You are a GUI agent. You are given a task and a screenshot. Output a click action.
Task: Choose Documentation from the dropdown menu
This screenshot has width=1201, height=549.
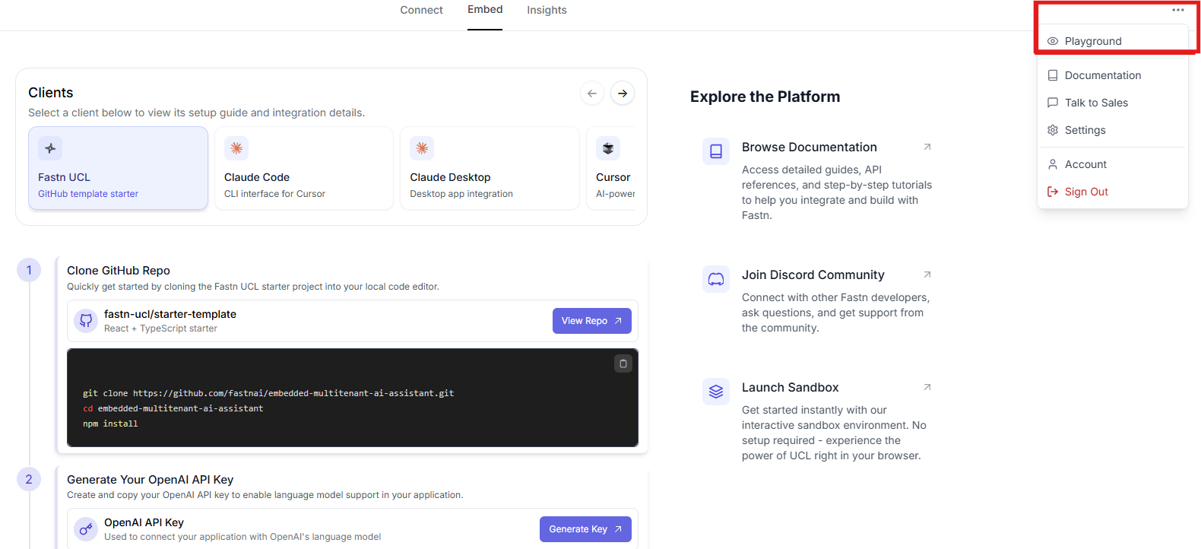(1113, 75)
